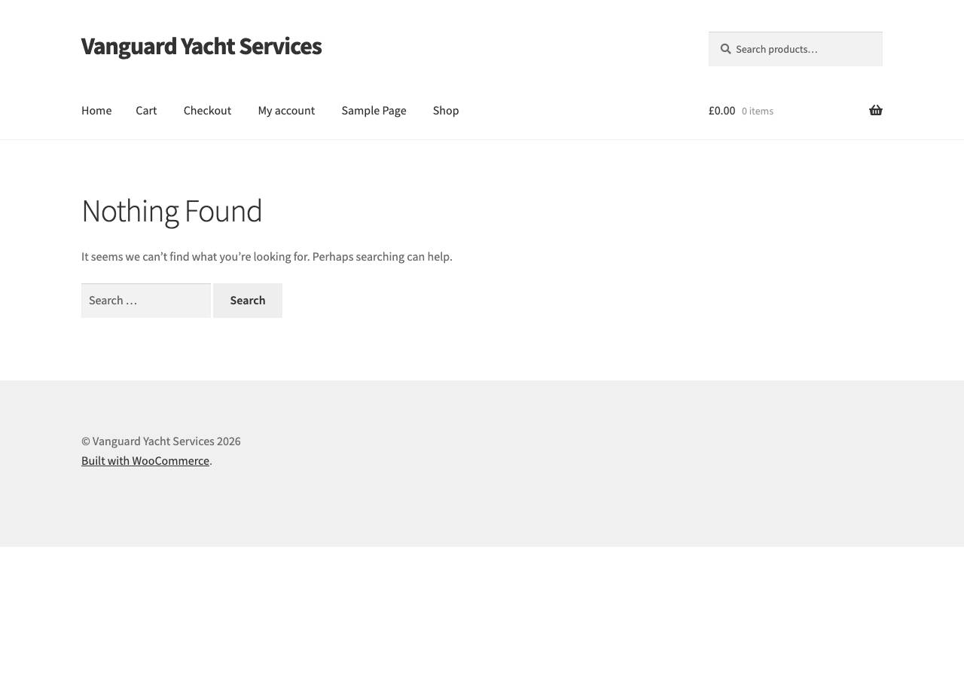Image resolution: width=964 pixels, height=678 pixels.
Task: Open the Cart page from navigation
Action: pyautogui.click(x=146, y=111)
